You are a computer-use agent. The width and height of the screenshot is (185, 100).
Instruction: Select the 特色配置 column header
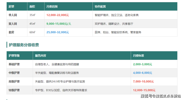point(100,6)
